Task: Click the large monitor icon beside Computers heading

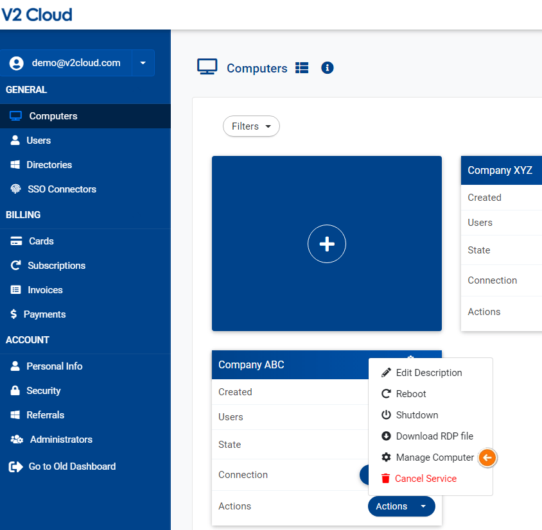Action: (207, 67)
